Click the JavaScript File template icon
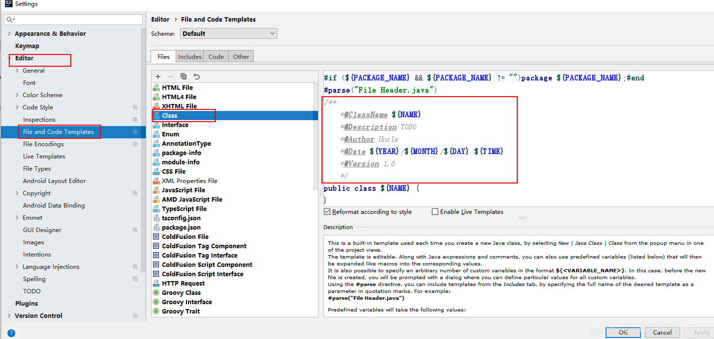The image size is (714, 339). tap(156, 190)
